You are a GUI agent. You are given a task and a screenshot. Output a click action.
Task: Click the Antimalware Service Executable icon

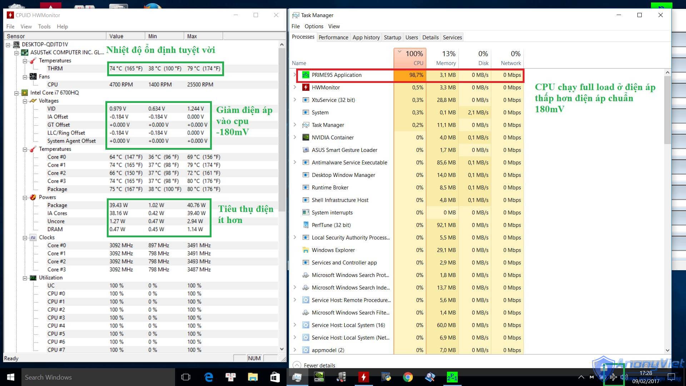pyautogui.click(x=306, y=162)
